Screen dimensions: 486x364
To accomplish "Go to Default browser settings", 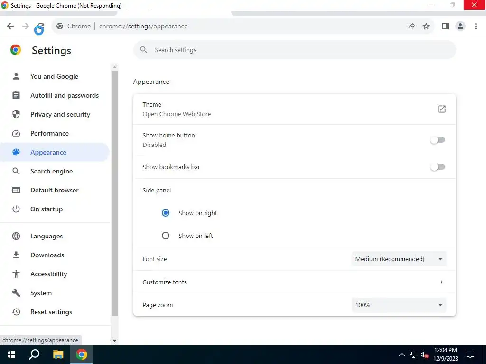I will (54, 190).
